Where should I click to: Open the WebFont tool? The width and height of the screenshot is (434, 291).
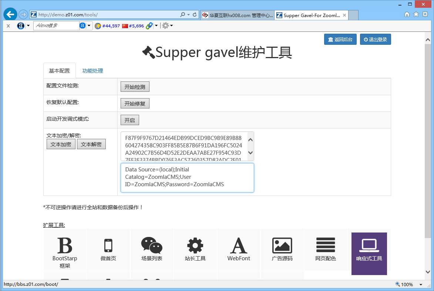239,250
